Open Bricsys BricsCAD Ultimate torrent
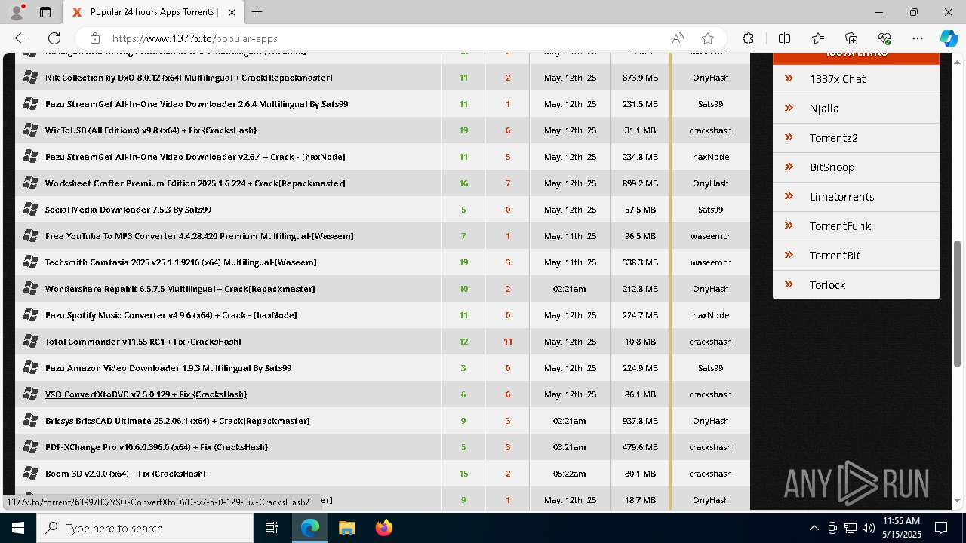The width and height of the screenshot is (966, 543). (x=177, y=421)
